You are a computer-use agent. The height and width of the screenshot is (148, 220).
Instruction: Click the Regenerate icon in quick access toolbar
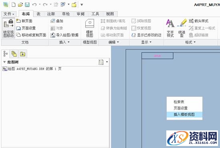56,5
